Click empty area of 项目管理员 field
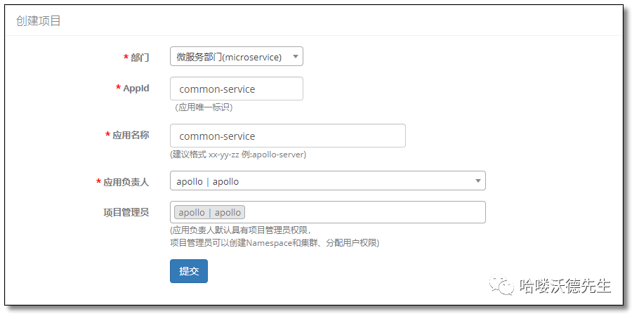Image resolution: width=632 pixels, height=314 pixels. (x=364, y=212)
